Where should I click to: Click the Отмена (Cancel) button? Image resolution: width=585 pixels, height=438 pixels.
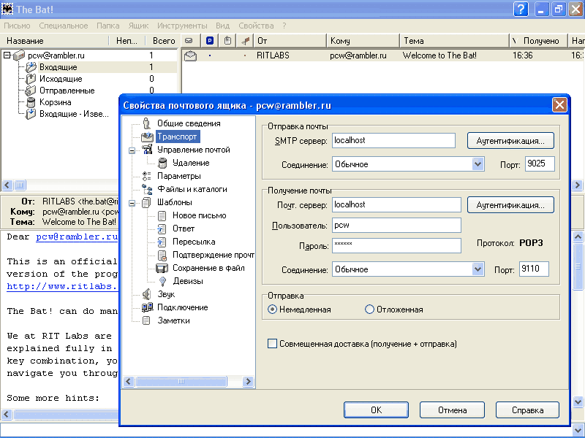[x=452, y=410]
